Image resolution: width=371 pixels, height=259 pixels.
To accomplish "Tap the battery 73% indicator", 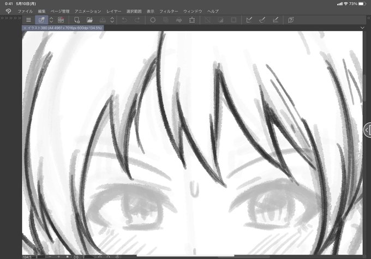I will (x=357, y=4).
